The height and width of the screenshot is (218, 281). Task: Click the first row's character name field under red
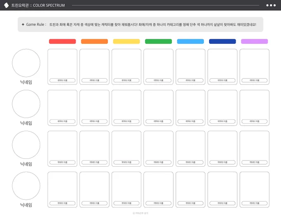62,80
